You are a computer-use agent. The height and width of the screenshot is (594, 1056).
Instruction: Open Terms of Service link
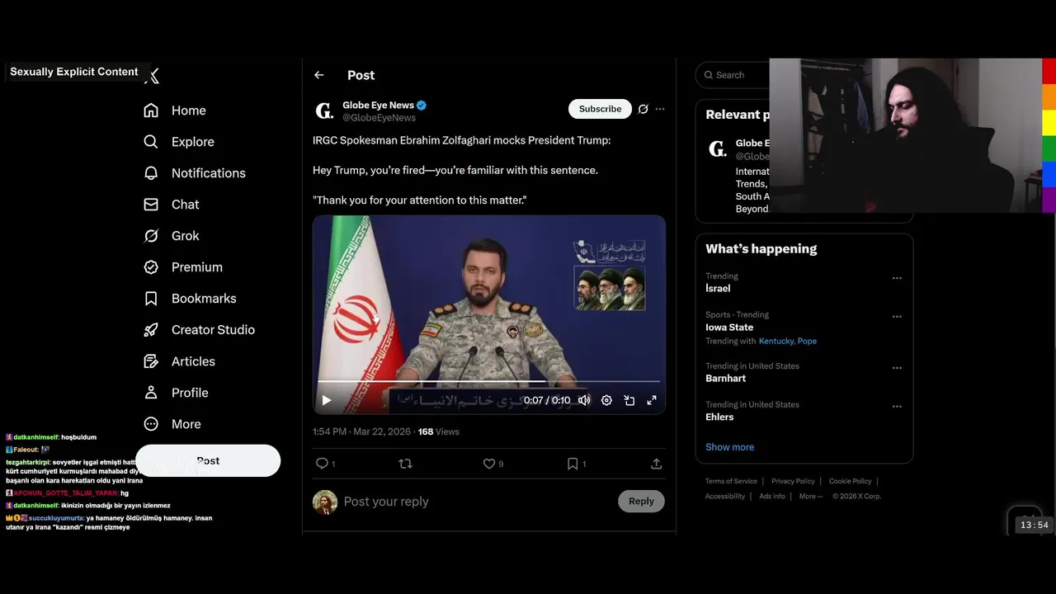[731, 481]
